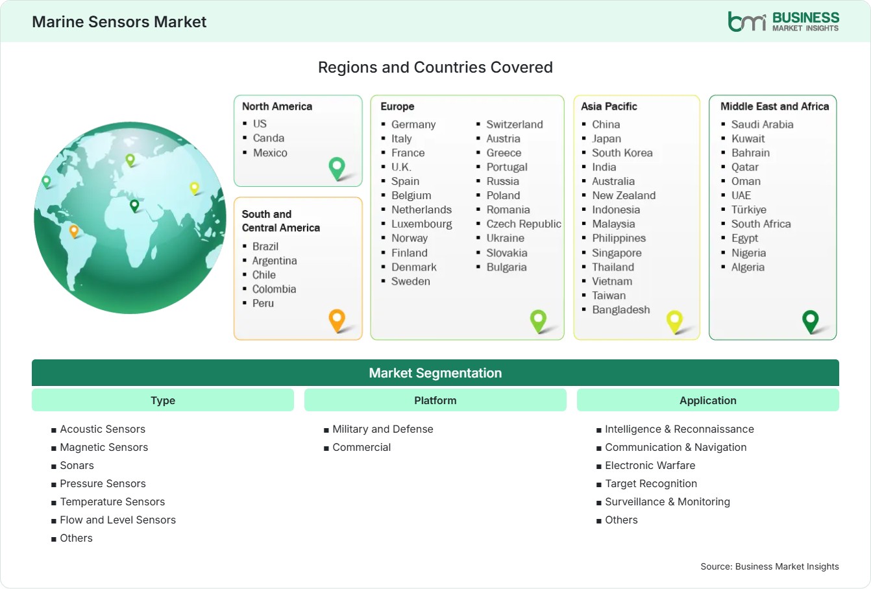This screenshot has width=871, height=589.
Task: Click the South and Central America heading
Action: (x=281, y=221)
